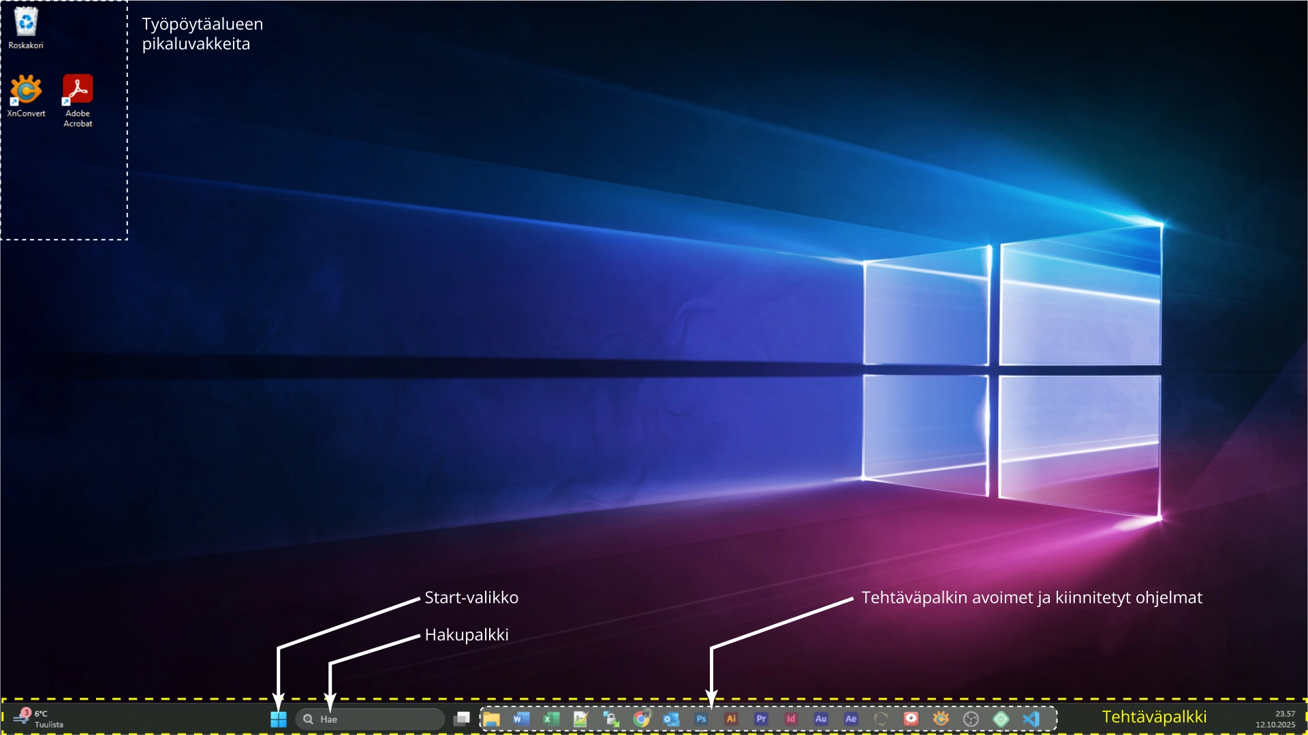
Task: Launch Google Chrome from the taskbar
Action: coord(641,719)
